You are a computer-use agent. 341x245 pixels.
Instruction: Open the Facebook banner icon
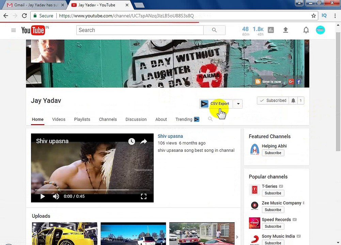[x=298, y=82]
